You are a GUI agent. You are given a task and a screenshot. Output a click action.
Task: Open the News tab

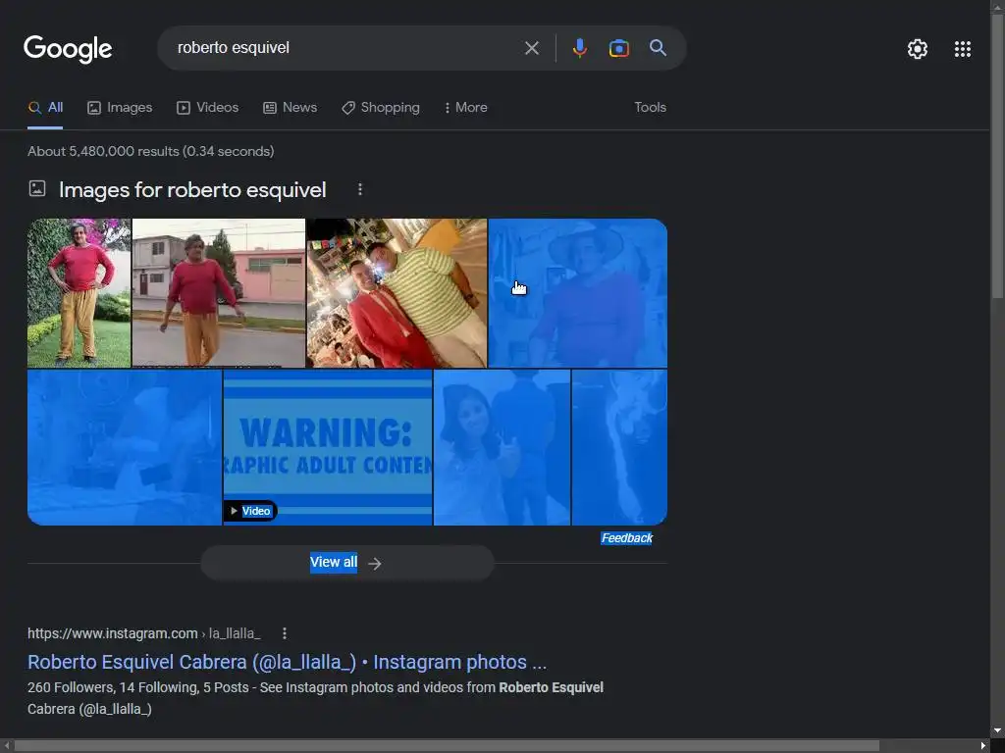click(x=290, y=108)
